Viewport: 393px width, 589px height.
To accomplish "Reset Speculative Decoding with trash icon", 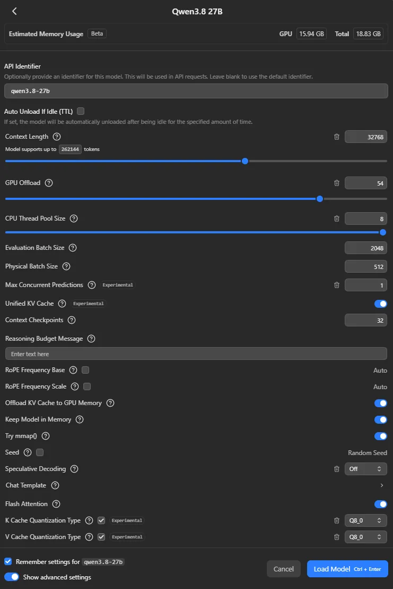I will (x=336, y=469).
